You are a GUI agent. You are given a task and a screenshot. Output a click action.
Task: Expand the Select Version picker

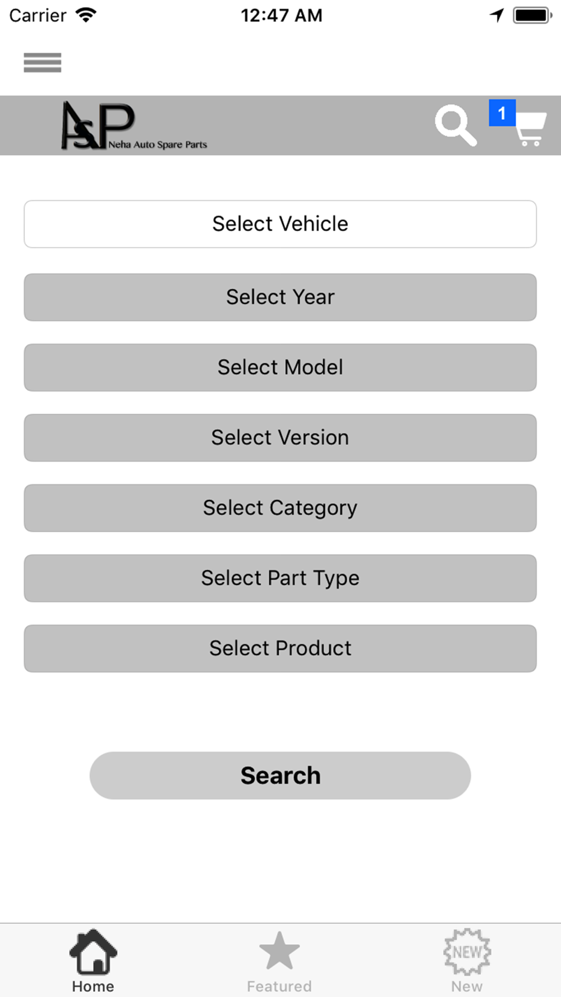[x=280, y=437]
